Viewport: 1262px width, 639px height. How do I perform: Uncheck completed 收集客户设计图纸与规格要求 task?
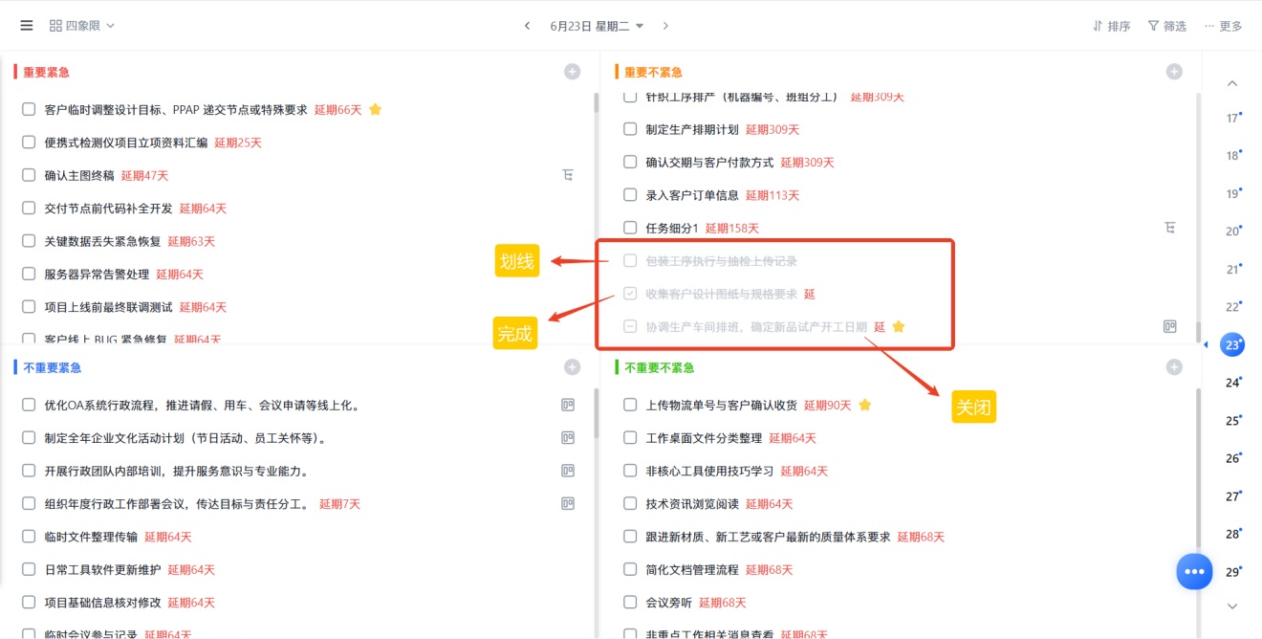pos(630,294)
